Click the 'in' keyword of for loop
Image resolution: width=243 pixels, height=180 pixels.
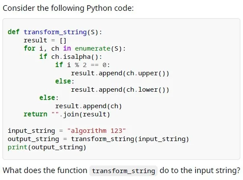pyautogui.click(x=67, y=48)
